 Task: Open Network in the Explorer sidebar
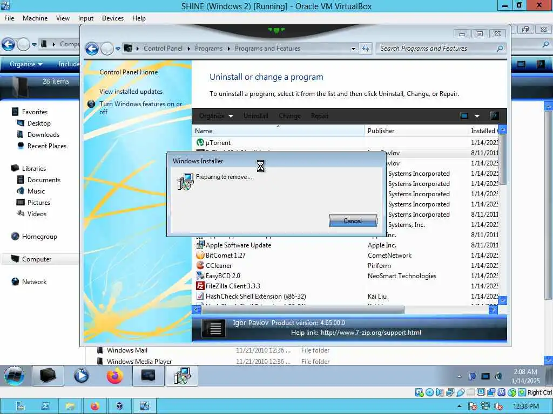coord(34,281)
